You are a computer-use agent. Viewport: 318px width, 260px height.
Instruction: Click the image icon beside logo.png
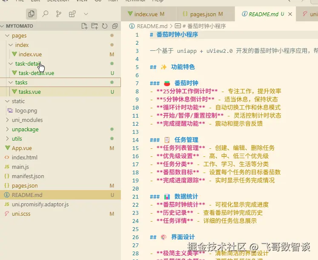10,110
